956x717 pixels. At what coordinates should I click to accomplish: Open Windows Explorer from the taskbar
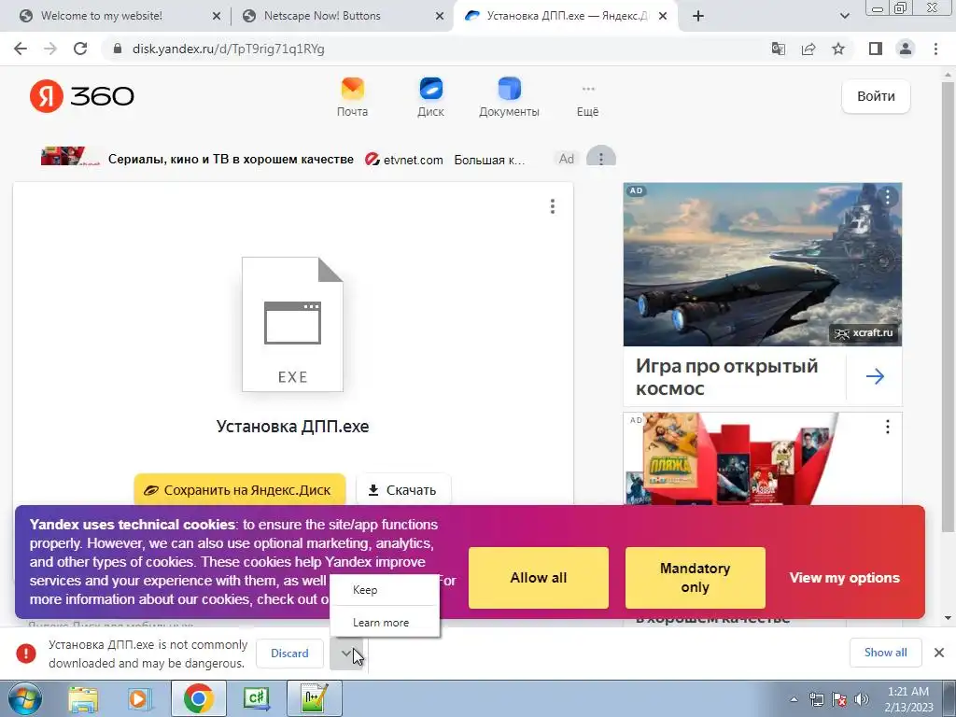click(83, 698)
